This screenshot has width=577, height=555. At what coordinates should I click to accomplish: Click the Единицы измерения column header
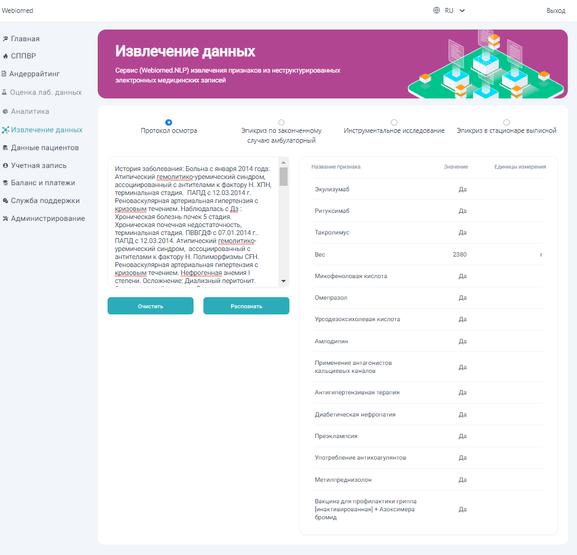click(520, 167)
